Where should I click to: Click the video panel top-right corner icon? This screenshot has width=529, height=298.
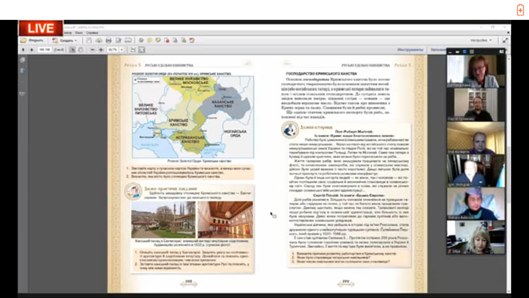(501, 52)
